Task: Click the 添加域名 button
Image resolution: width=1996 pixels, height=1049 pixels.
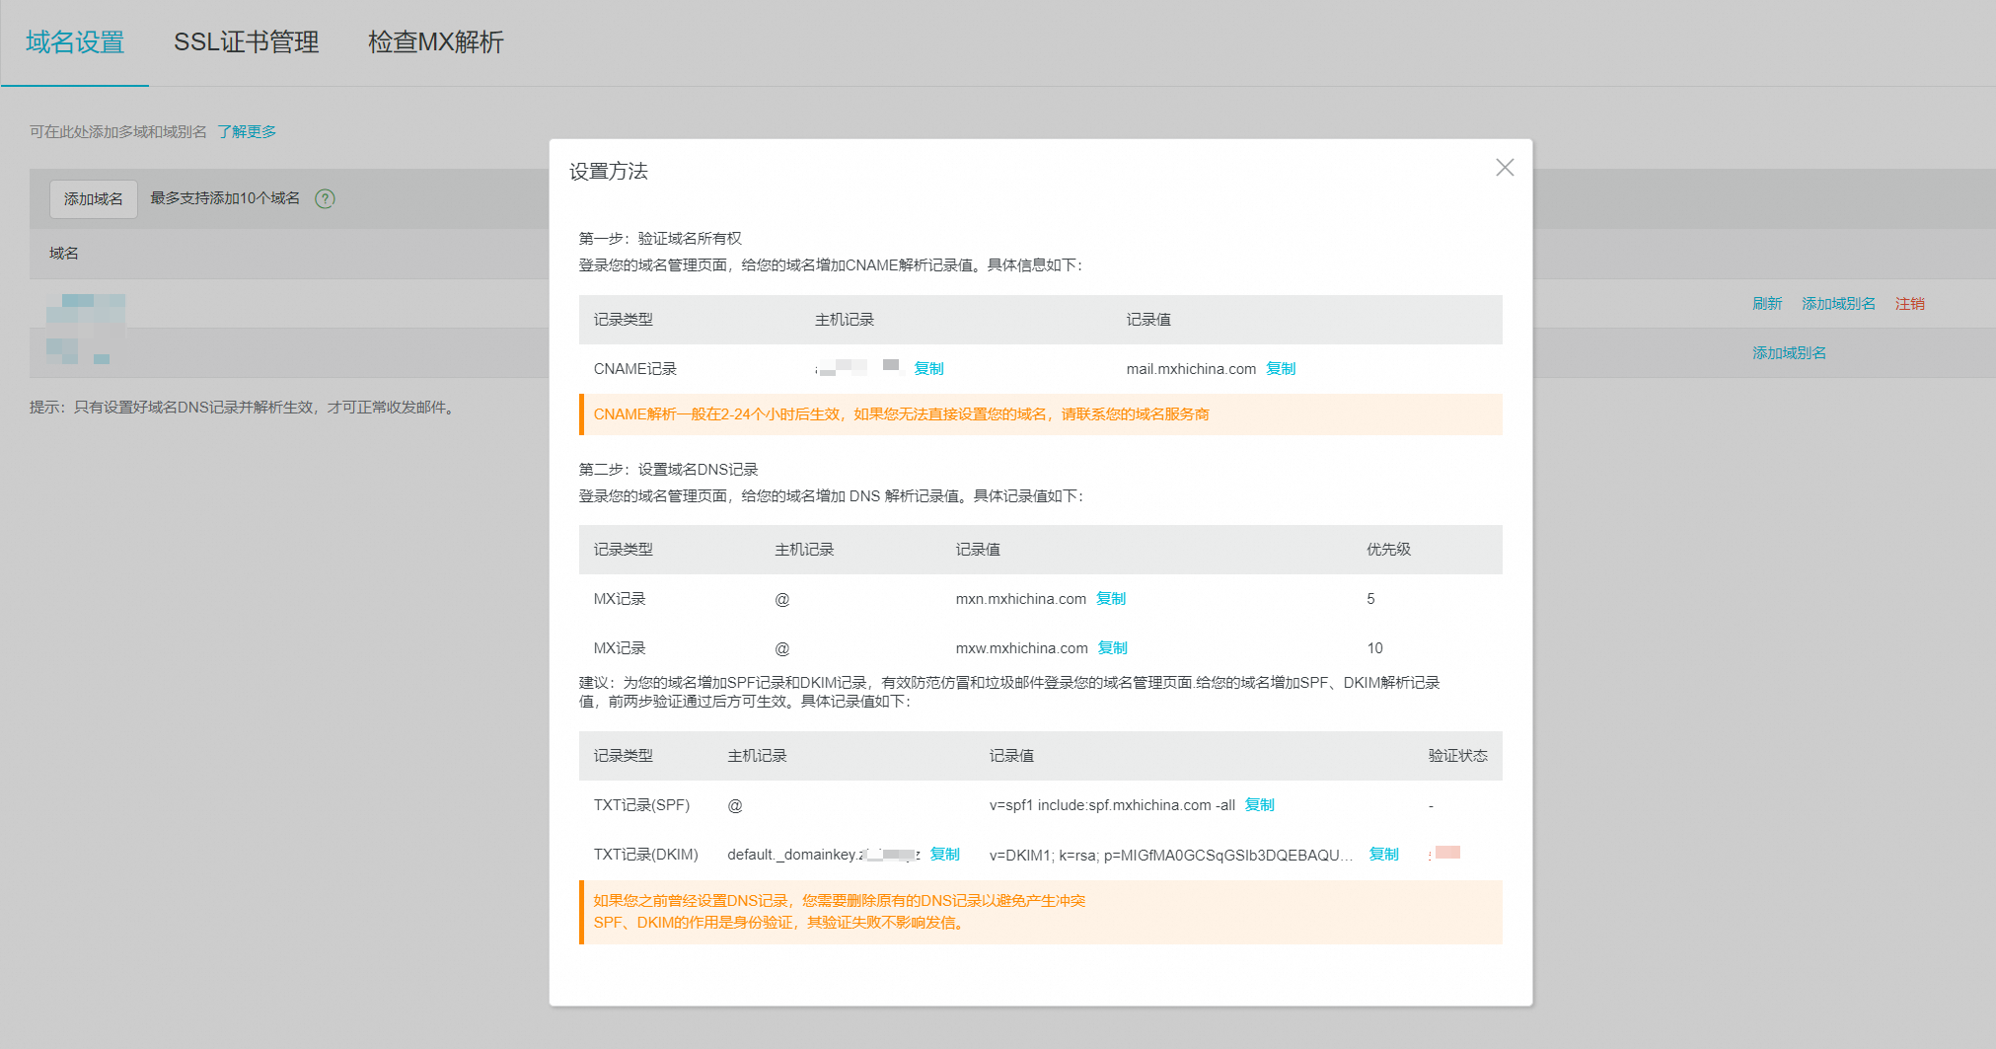Action: (x=93, y=198)
